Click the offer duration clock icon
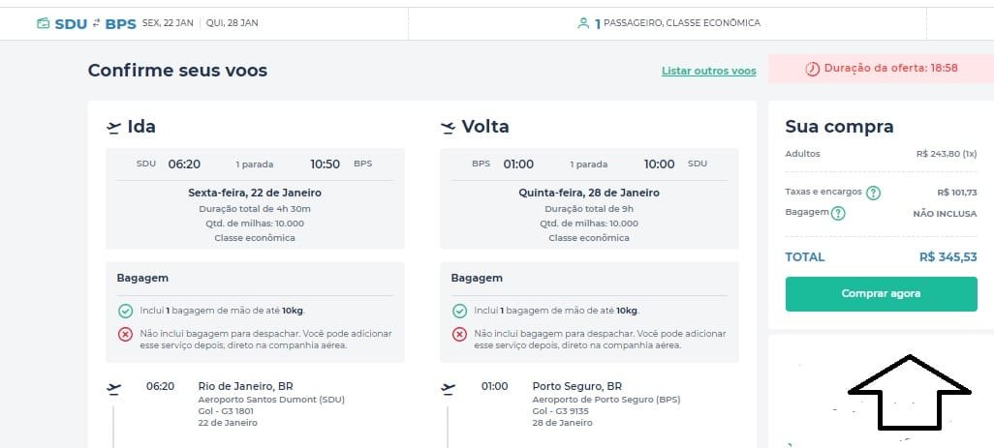This screenshot has width=994, height=448. 812,69
